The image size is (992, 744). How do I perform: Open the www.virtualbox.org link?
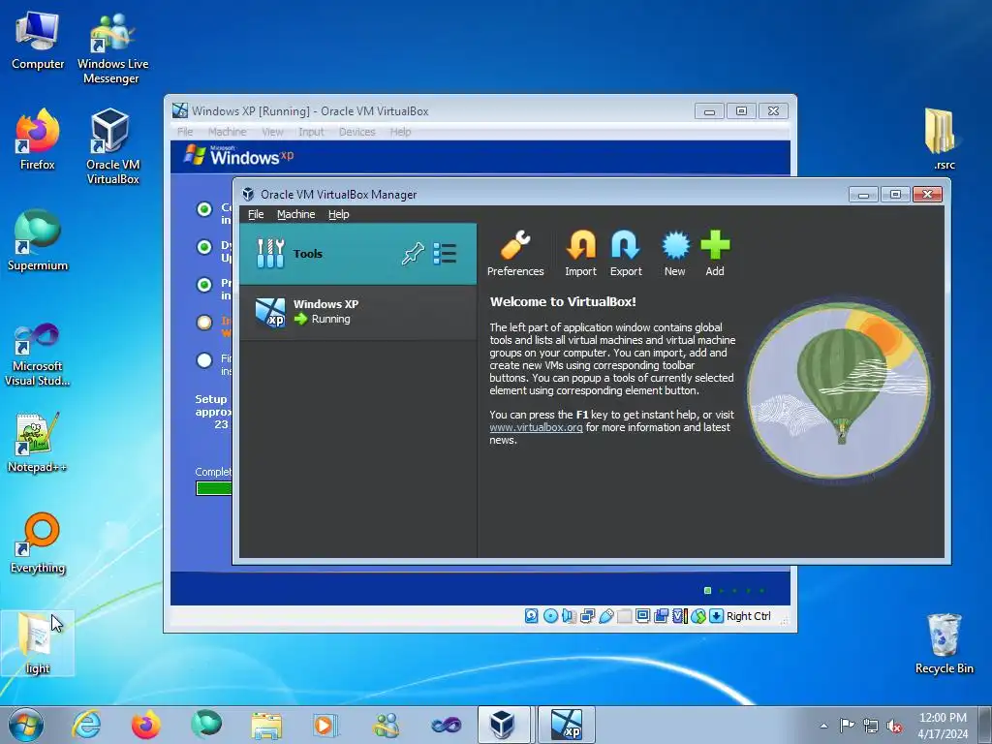(536, 427)
